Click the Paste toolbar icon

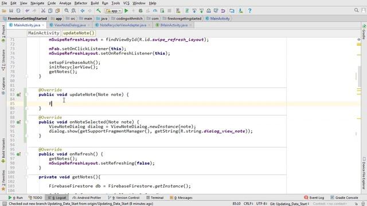pyautogui.click(x=57, y=11)
